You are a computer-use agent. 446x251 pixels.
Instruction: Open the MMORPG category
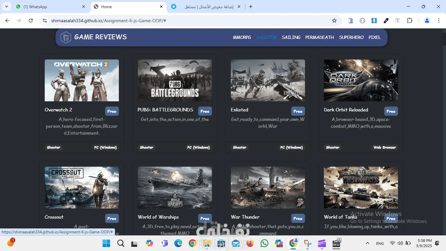242,37
